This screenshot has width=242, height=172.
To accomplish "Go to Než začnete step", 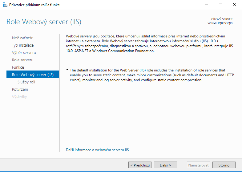I will (23, 38).
